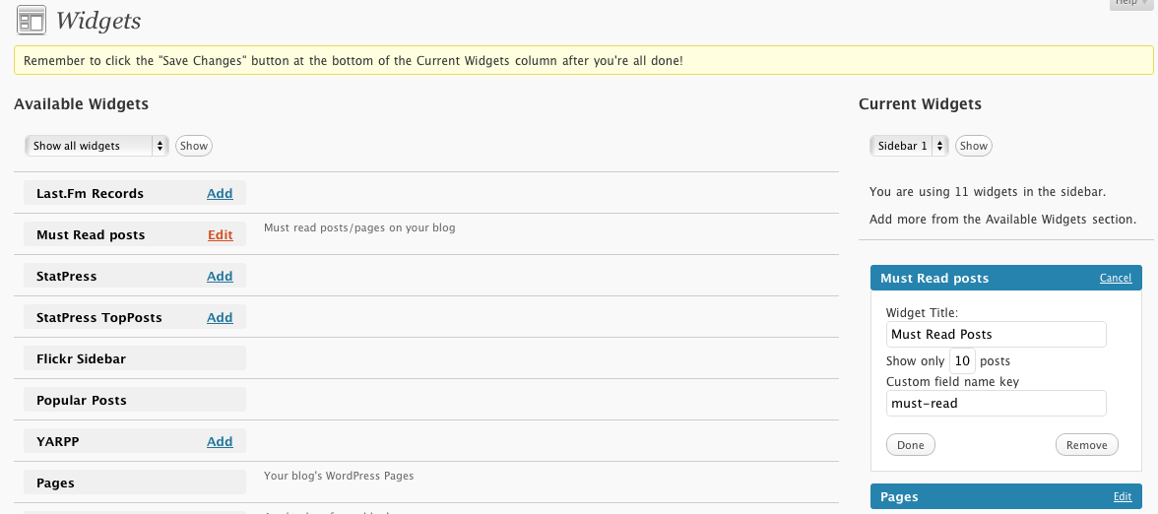1158x514 pixels.
Task: Open the Help tab at top
Action: 1131,4
